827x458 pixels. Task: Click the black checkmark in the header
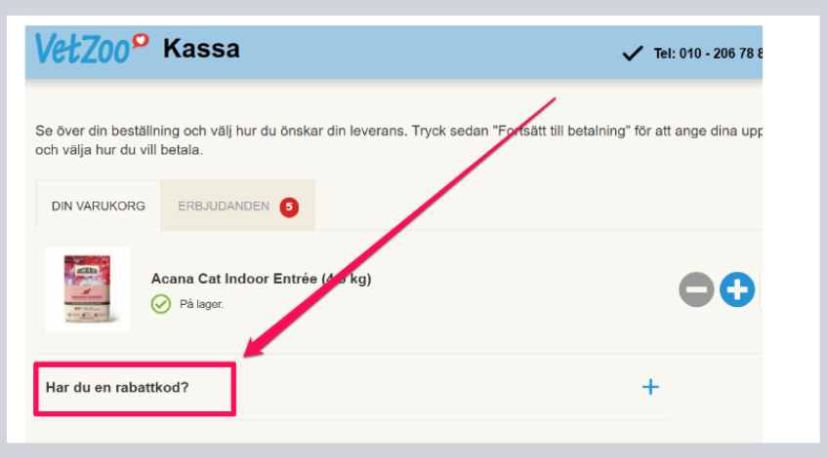633,54
